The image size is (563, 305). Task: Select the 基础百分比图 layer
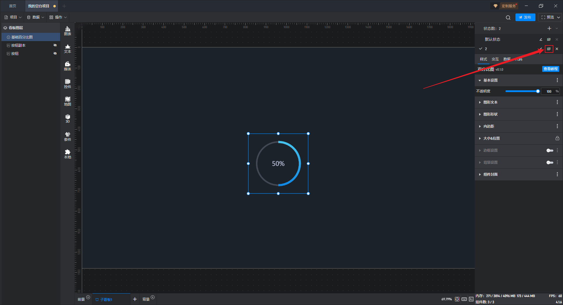tap(31, 37)
